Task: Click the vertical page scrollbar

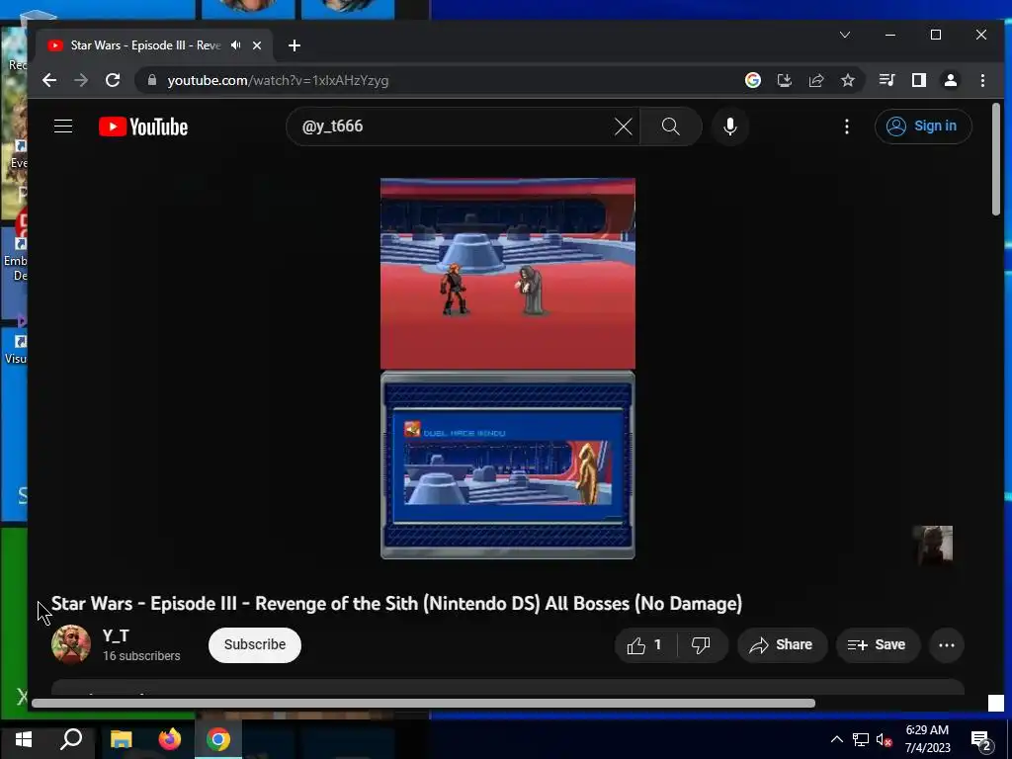Action: (x=996, y=159)
